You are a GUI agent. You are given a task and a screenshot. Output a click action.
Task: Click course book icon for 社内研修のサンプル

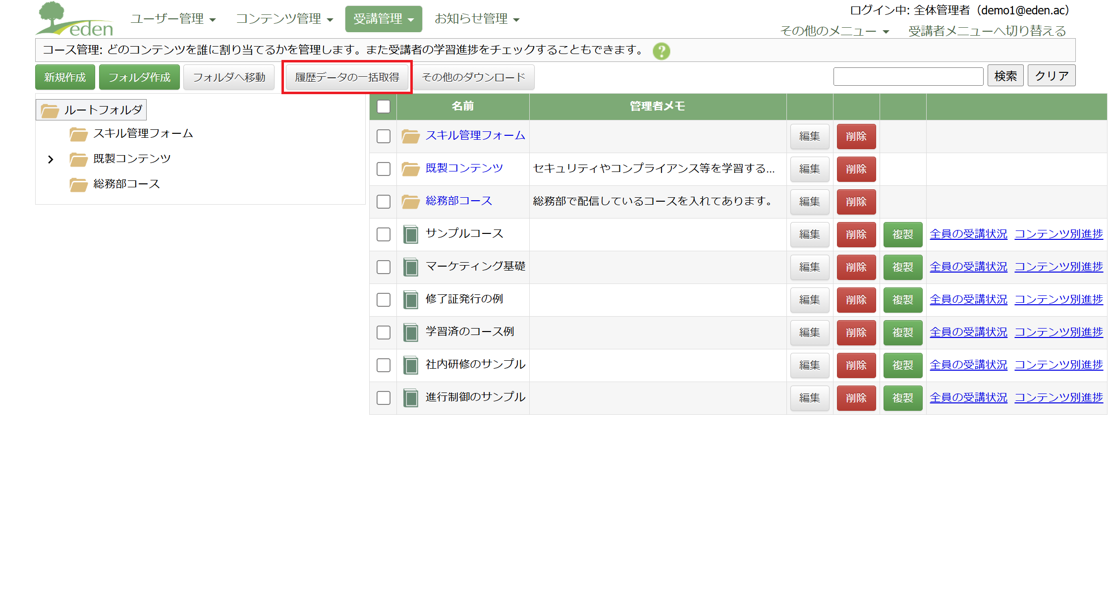(410, 365)
